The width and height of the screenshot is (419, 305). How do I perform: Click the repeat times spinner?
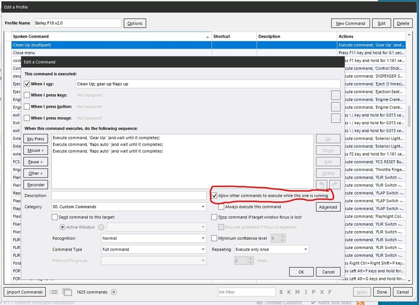click(x=244, y=260)
